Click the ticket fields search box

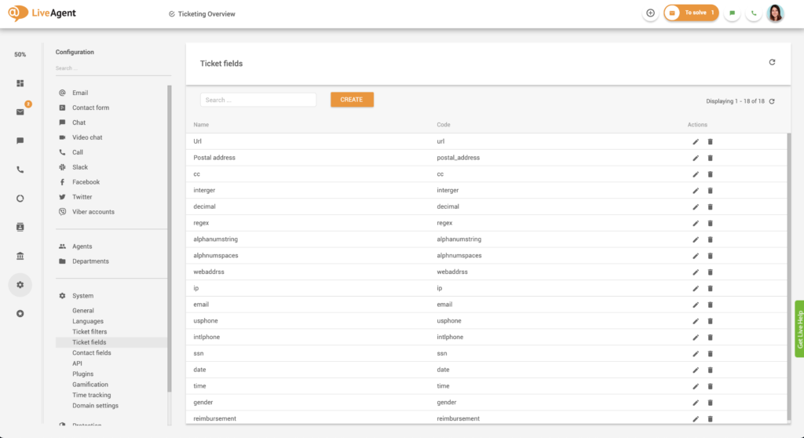tap(258, 100)
